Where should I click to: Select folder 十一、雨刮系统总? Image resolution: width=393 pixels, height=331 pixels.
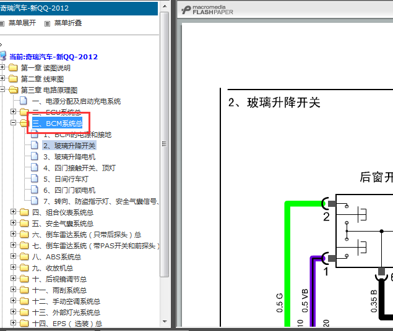tap(59, 290)
